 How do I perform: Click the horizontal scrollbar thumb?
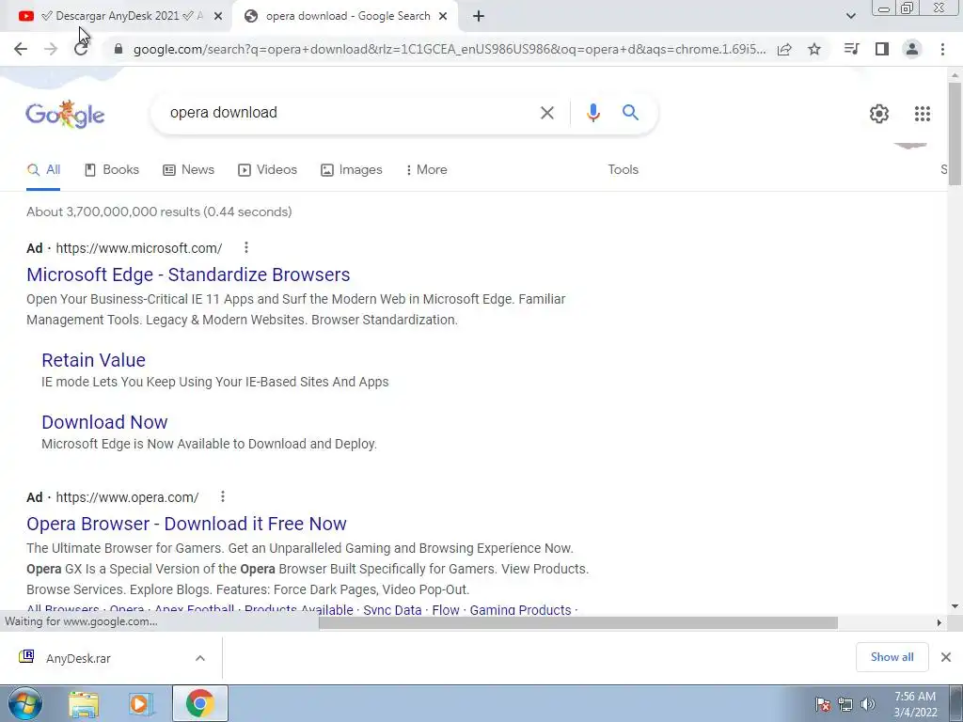[578, 622]
